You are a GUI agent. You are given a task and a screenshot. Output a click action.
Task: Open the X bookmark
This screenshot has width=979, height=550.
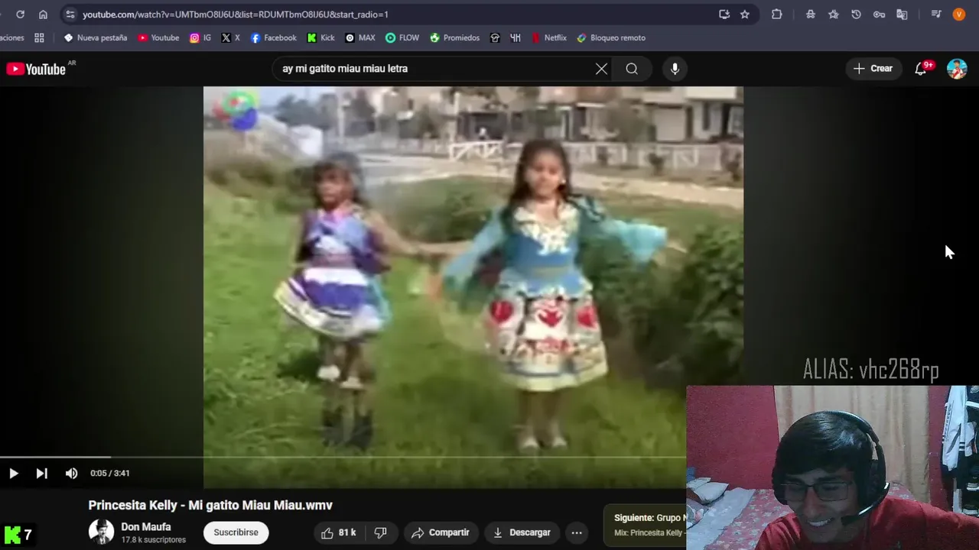[230, 37]
